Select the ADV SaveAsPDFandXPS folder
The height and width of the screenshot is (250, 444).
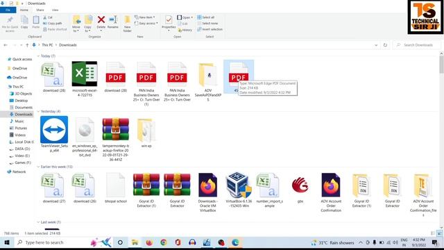[208, 82]
